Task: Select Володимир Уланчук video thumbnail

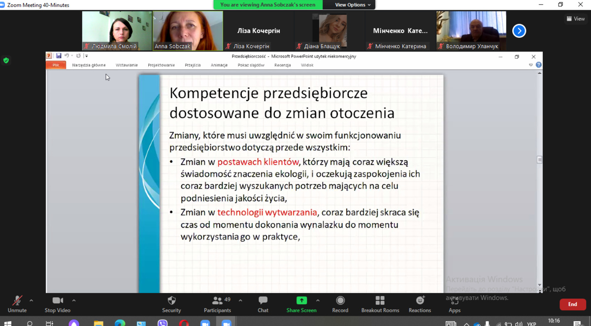Action: pyautogui.click(x=471, y=31)
